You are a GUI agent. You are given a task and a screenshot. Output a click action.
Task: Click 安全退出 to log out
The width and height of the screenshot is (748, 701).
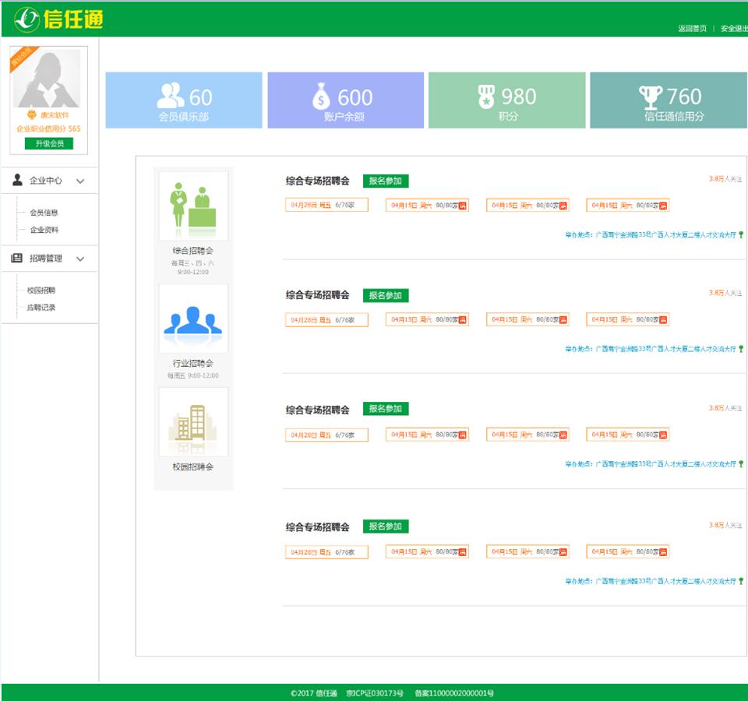click(x=733, y=29)
